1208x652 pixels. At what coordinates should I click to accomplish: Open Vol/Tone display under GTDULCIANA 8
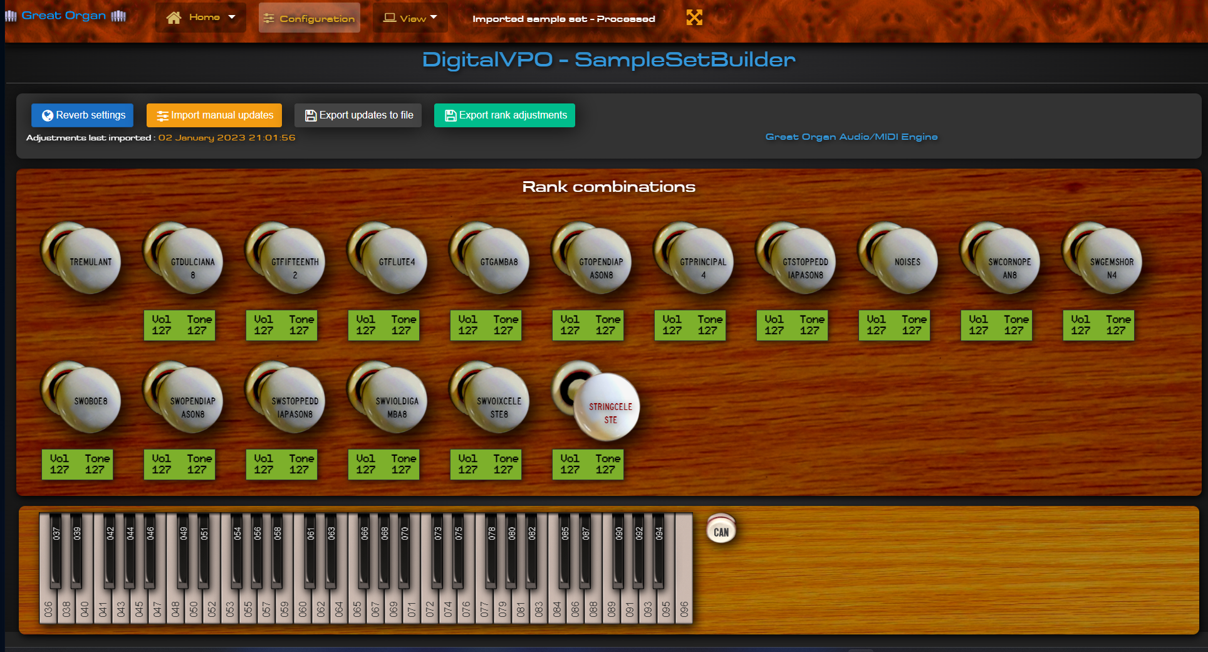tap(179, 325)
